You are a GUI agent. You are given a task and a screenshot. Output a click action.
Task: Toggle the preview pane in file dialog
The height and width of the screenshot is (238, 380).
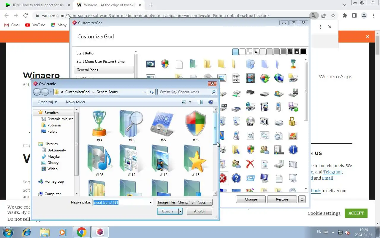[x=200, y=102]
